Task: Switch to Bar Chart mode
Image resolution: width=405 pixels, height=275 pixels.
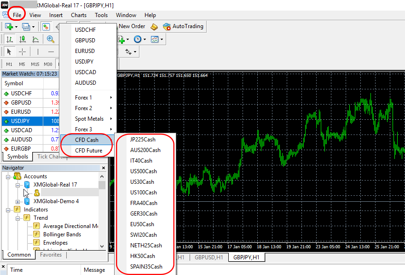Action: pyautogui.click(x=10, y=39)
